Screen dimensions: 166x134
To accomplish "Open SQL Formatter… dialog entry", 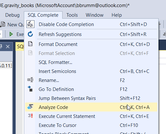I will coord(91,62).
